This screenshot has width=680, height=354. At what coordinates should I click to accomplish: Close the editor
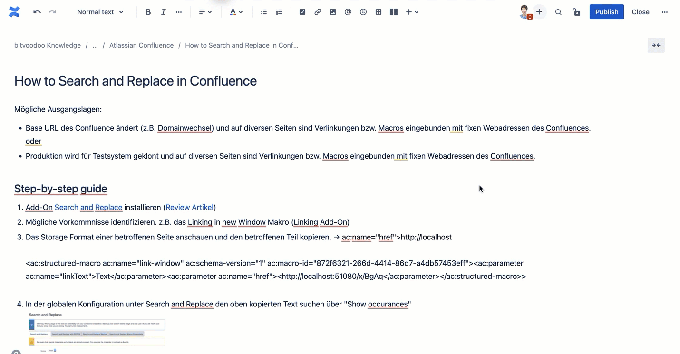641,12
